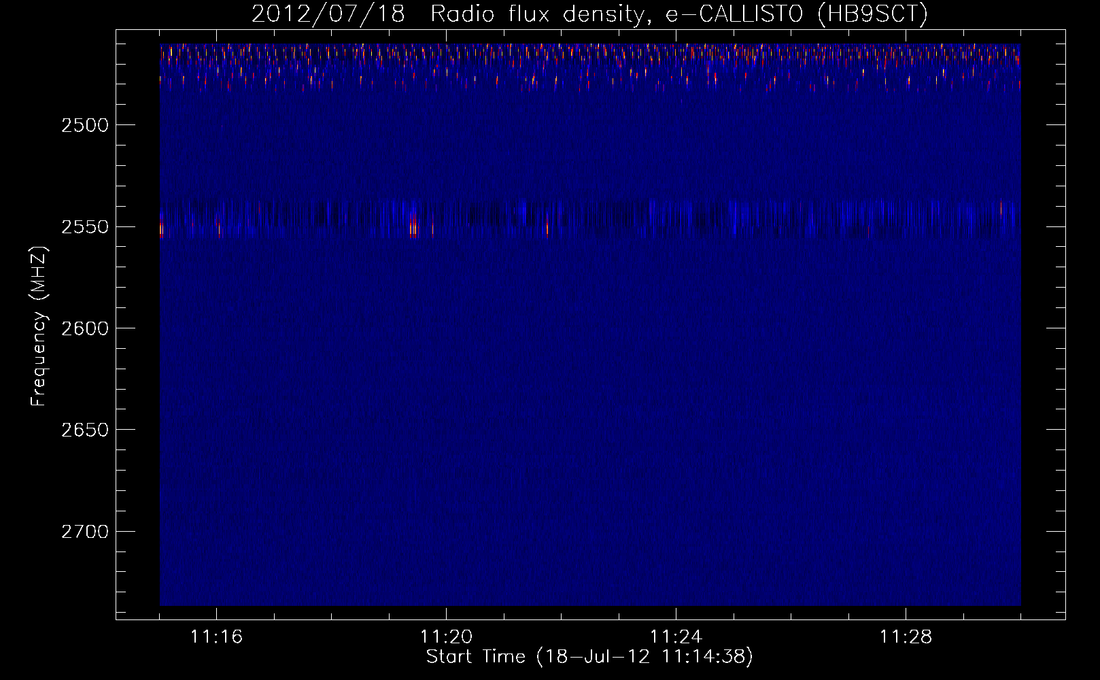The width and height of the screenshot is (1100, 680).
Task: Click the 11:16 time axis label
Action: point(217,637)
